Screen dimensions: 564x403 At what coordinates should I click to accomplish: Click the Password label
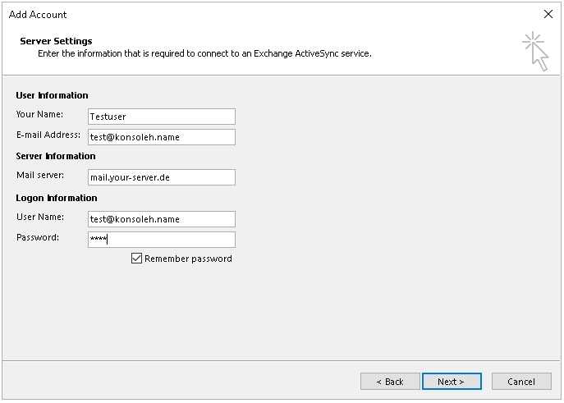click(x=38, y=237)
